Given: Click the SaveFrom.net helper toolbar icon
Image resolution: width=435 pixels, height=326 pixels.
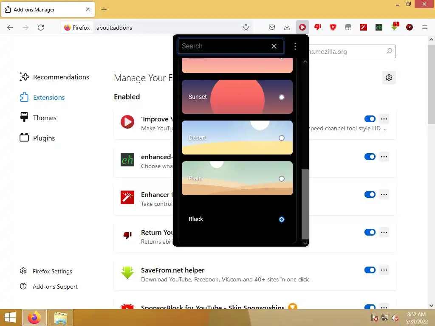Looking at the screenshot, I should pyautogui.click(x=394, y=26).
